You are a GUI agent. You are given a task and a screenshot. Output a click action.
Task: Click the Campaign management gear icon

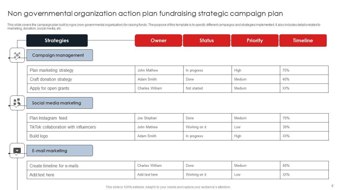coord(17,55)
